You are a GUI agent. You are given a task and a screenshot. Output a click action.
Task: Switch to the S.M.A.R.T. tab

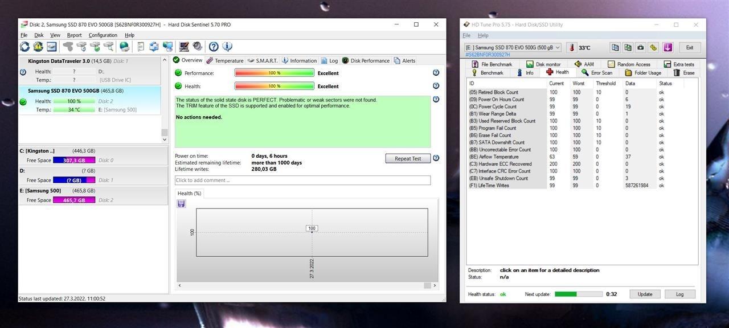click(x=263, y=60)
